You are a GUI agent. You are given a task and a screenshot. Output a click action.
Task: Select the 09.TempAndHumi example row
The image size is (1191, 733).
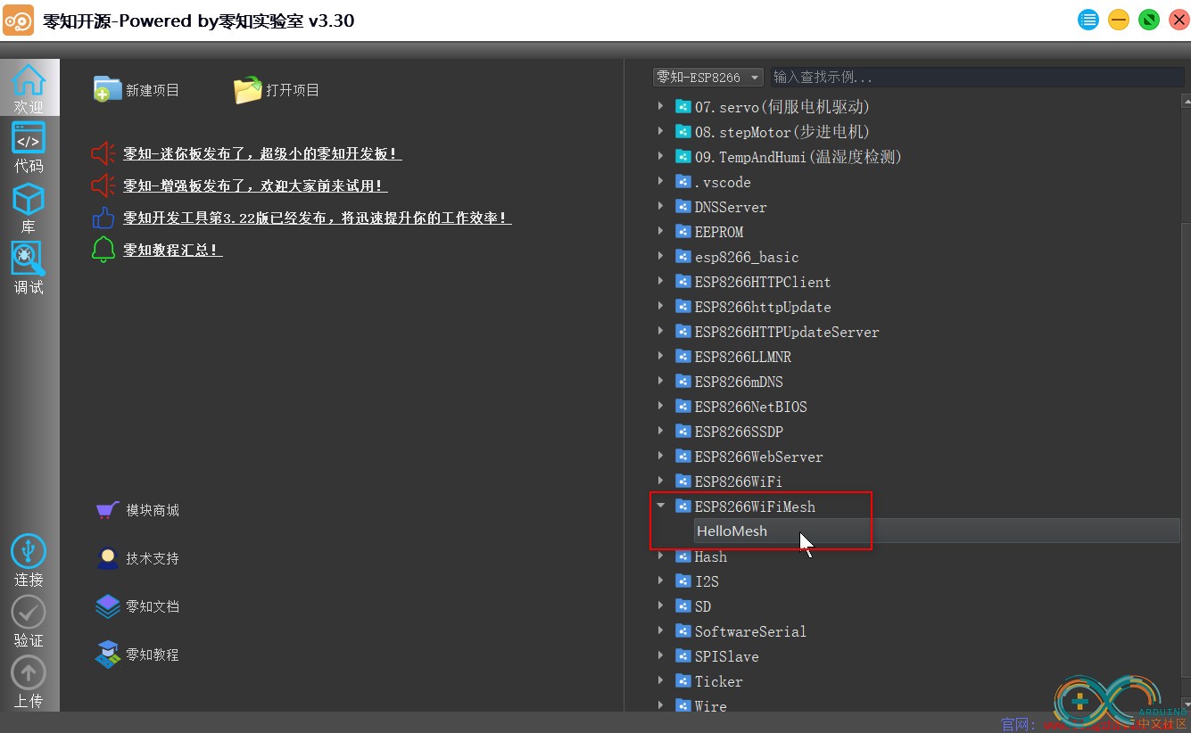(798, 156)
